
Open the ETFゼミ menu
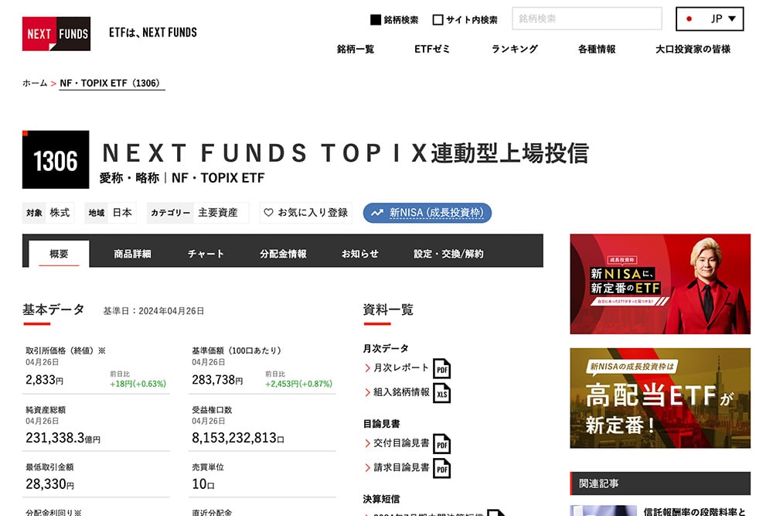click(x=432, y=49)
